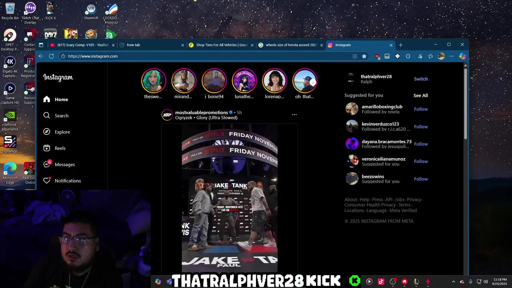Switch to honda accord wheels size tab

click(x=291, y=45)
